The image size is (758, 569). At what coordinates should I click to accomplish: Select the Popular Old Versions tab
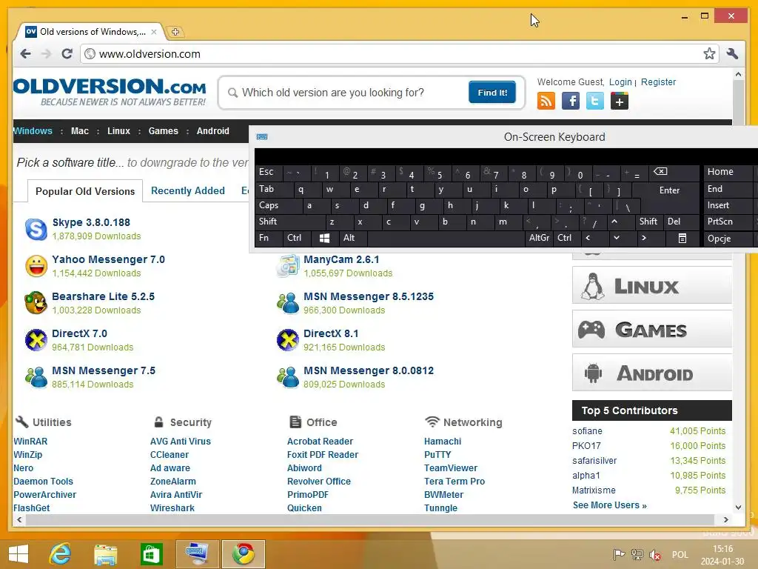pyautogui.click(x=85, y=191)
